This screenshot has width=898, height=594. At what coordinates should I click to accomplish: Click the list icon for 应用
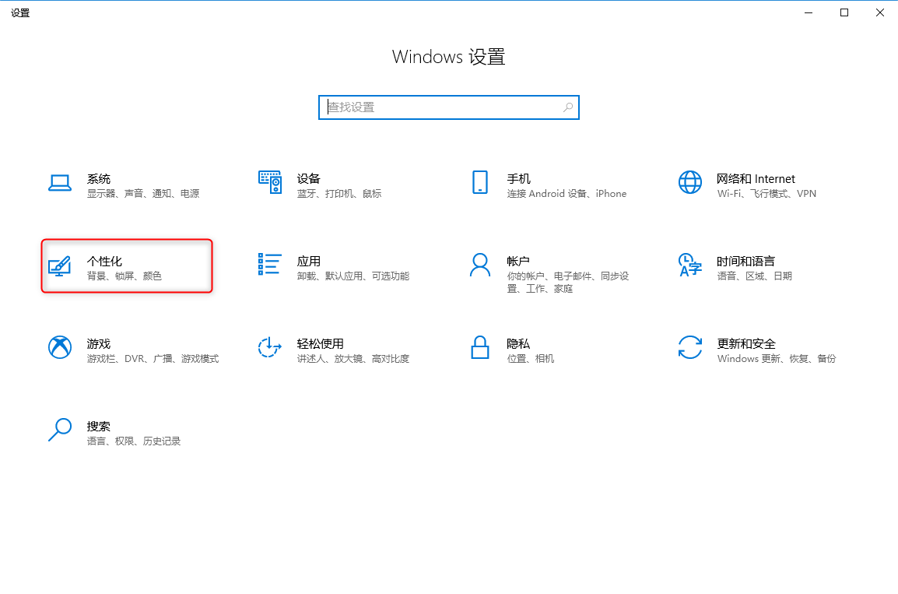coord(270,264)
